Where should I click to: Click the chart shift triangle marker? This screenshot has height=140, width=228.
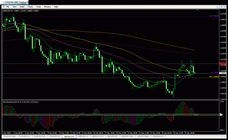(197, 10)
